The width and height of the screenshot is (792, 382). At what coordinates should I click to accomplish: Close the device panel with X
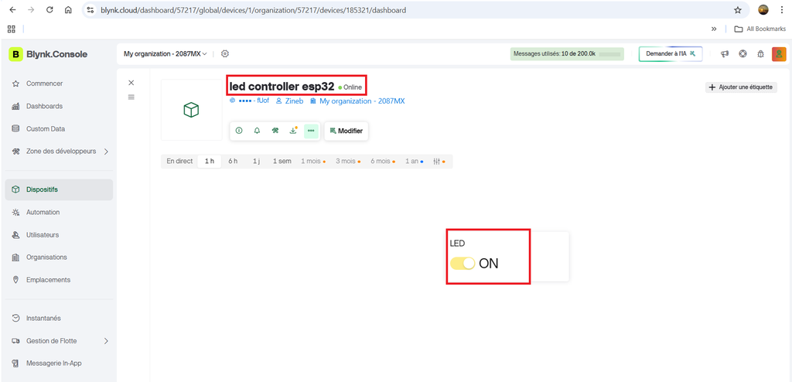[x=131, y=83]
